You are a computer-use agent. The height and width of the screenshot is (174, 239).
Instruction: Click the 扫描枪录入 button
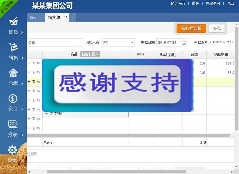[90, 54]
